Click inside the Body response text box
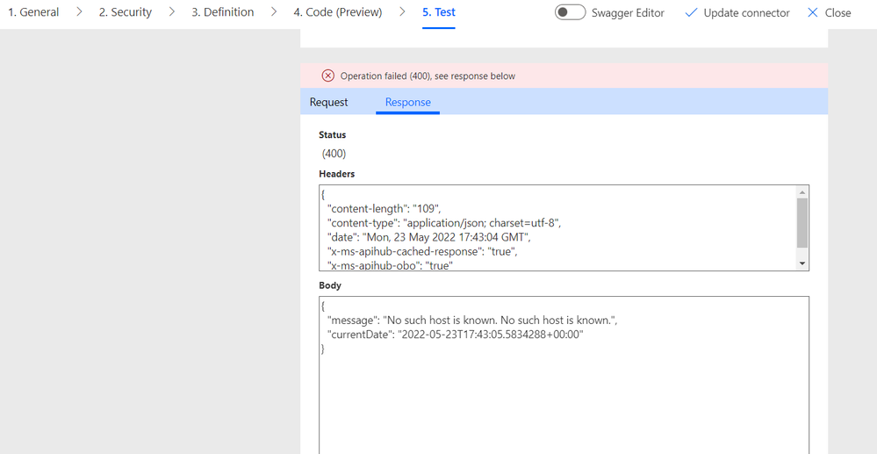Screen dimensions: 877x454 (562, 386)
